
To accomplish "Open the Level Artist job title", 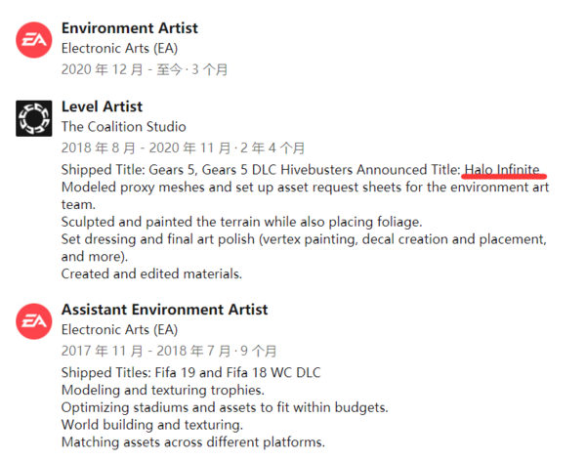I will [x=102, y=106].
